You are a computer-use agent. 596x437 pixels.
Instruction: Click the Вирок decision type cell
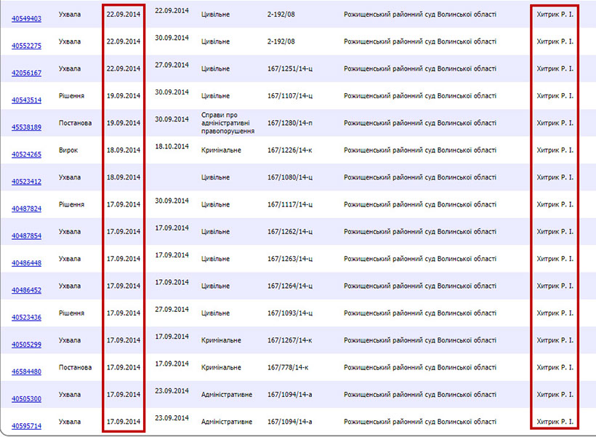69,150
